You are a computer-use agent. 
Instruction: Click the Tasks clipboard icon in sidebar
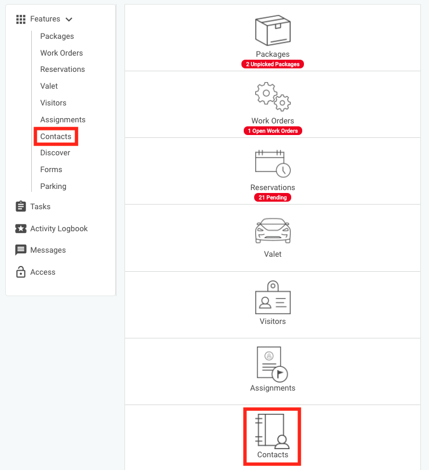(x=21, y=206)
